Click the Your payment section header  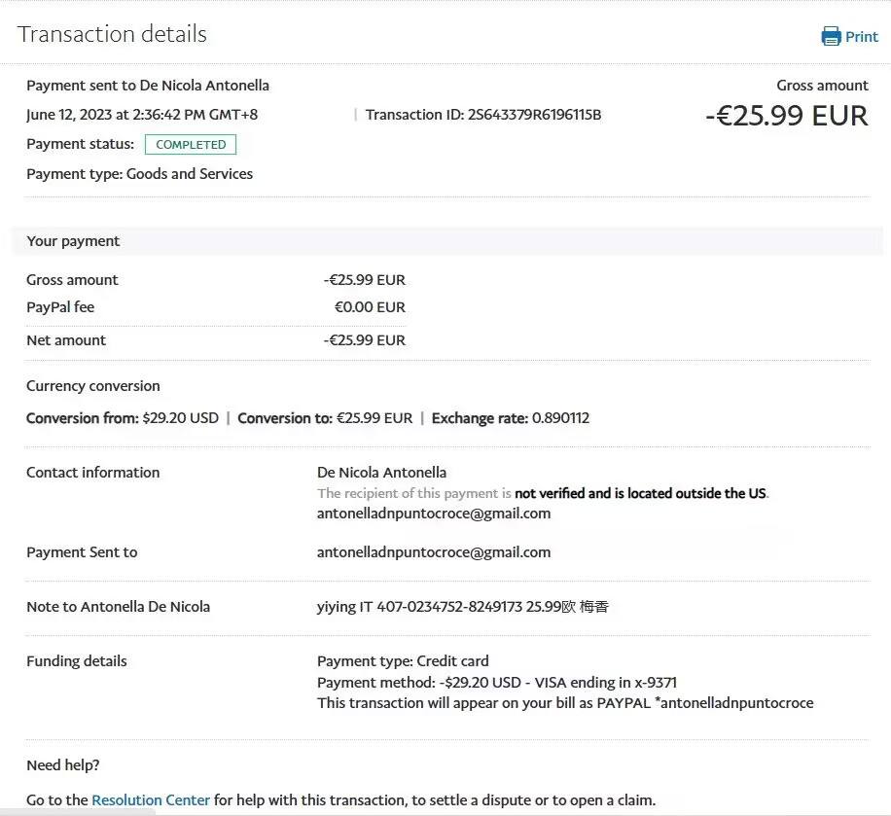(x=73, y=241)
